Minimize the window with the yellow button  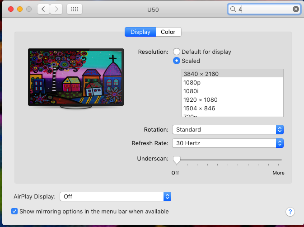[x=20, y=9]
